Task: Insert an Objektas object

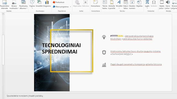Action: pos(139,4)
